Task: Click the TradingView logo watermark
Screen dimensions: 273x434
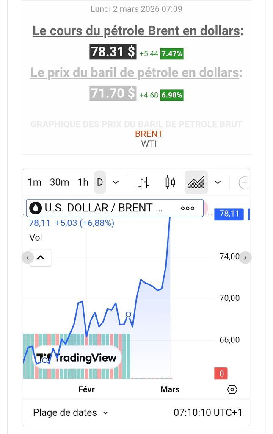Action: tap(77, 358)
